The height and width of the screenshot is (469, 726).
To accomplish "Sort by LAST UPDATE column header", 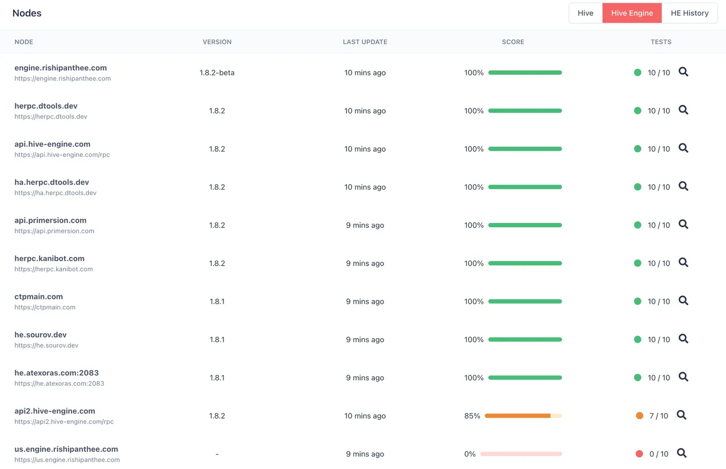I will tap(365, 42).
